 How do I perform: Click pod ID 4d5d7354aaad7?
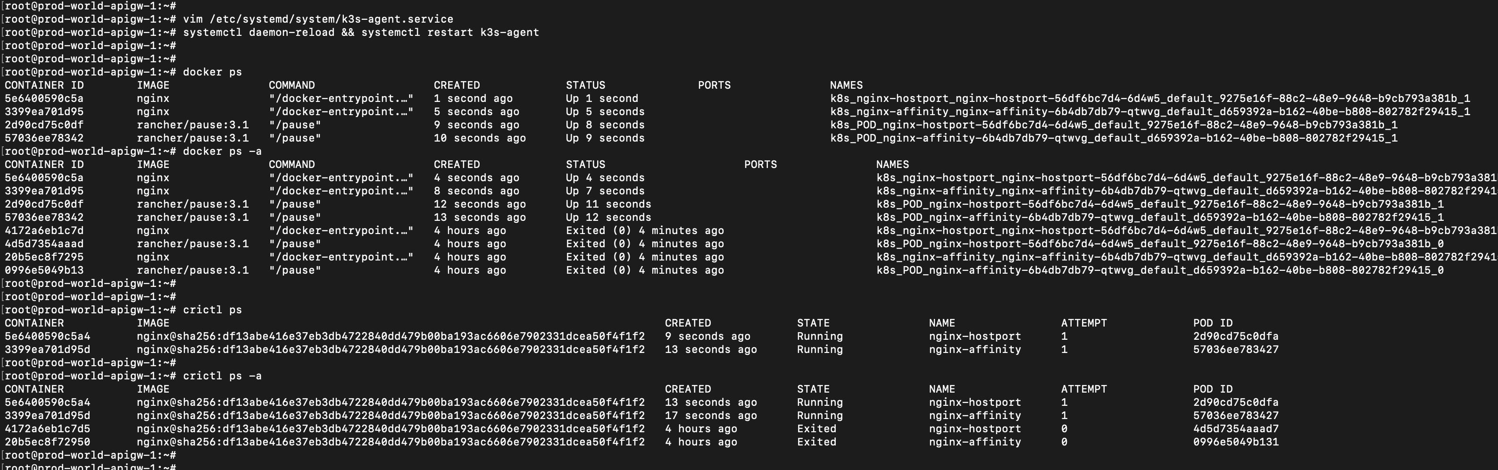point(1236,429)
